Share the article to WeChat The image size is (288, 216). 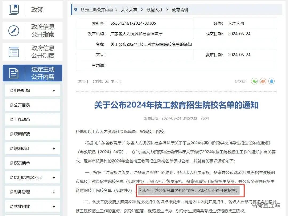point(254,81)
